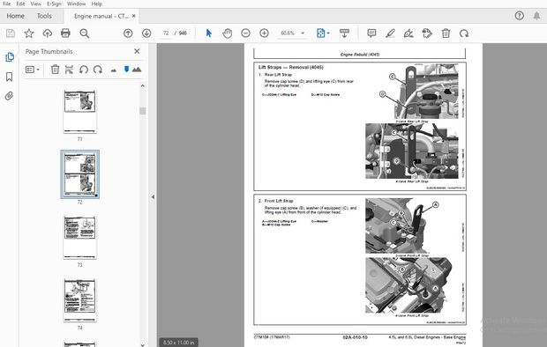Open the thumbnails options menu dropdown
547x347 pixels.
pyautogui.click(x=33, y=70)
